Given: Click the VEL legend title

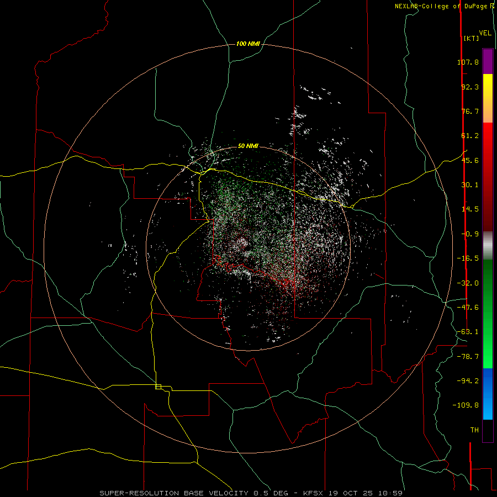Looking at the screenshot, I should click(x=485, y=33).
